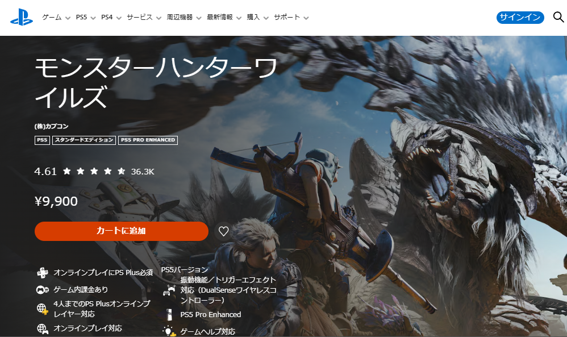567x337 pixels.
Task: Click the PS Plus required online play icon
Action: click(x=42, y=273)
